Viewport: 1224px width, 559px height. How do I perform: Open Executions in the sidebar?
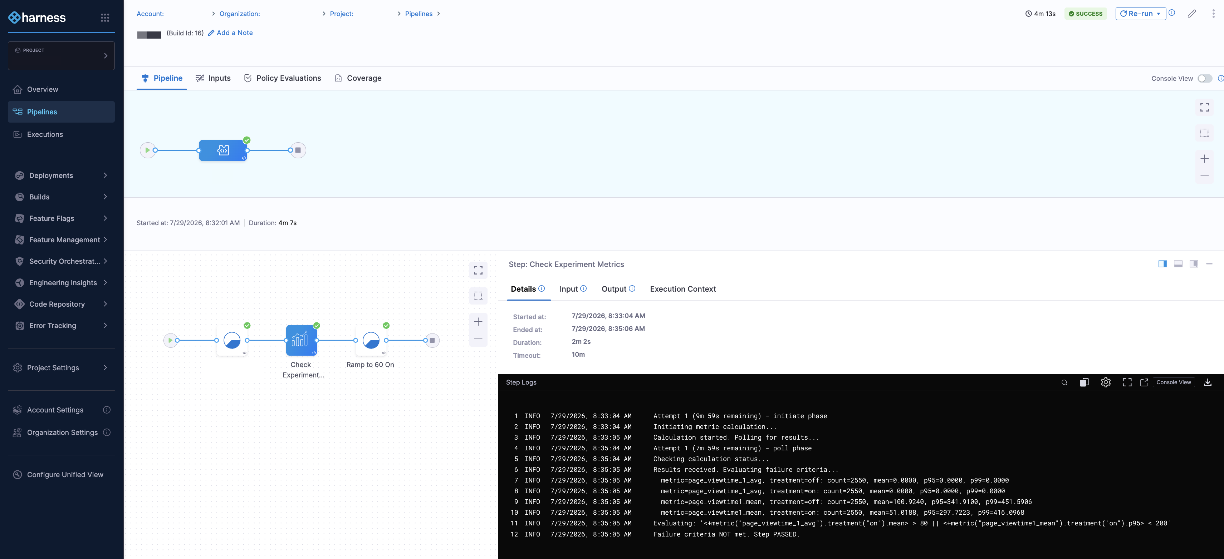61,134
